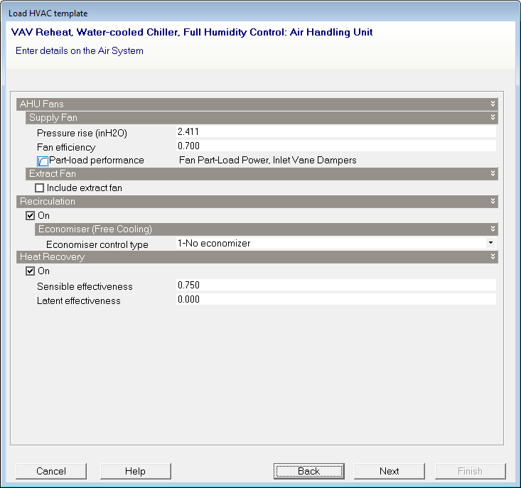
Task: Open the Part-load performance curve icon
Action: (43, 161)
